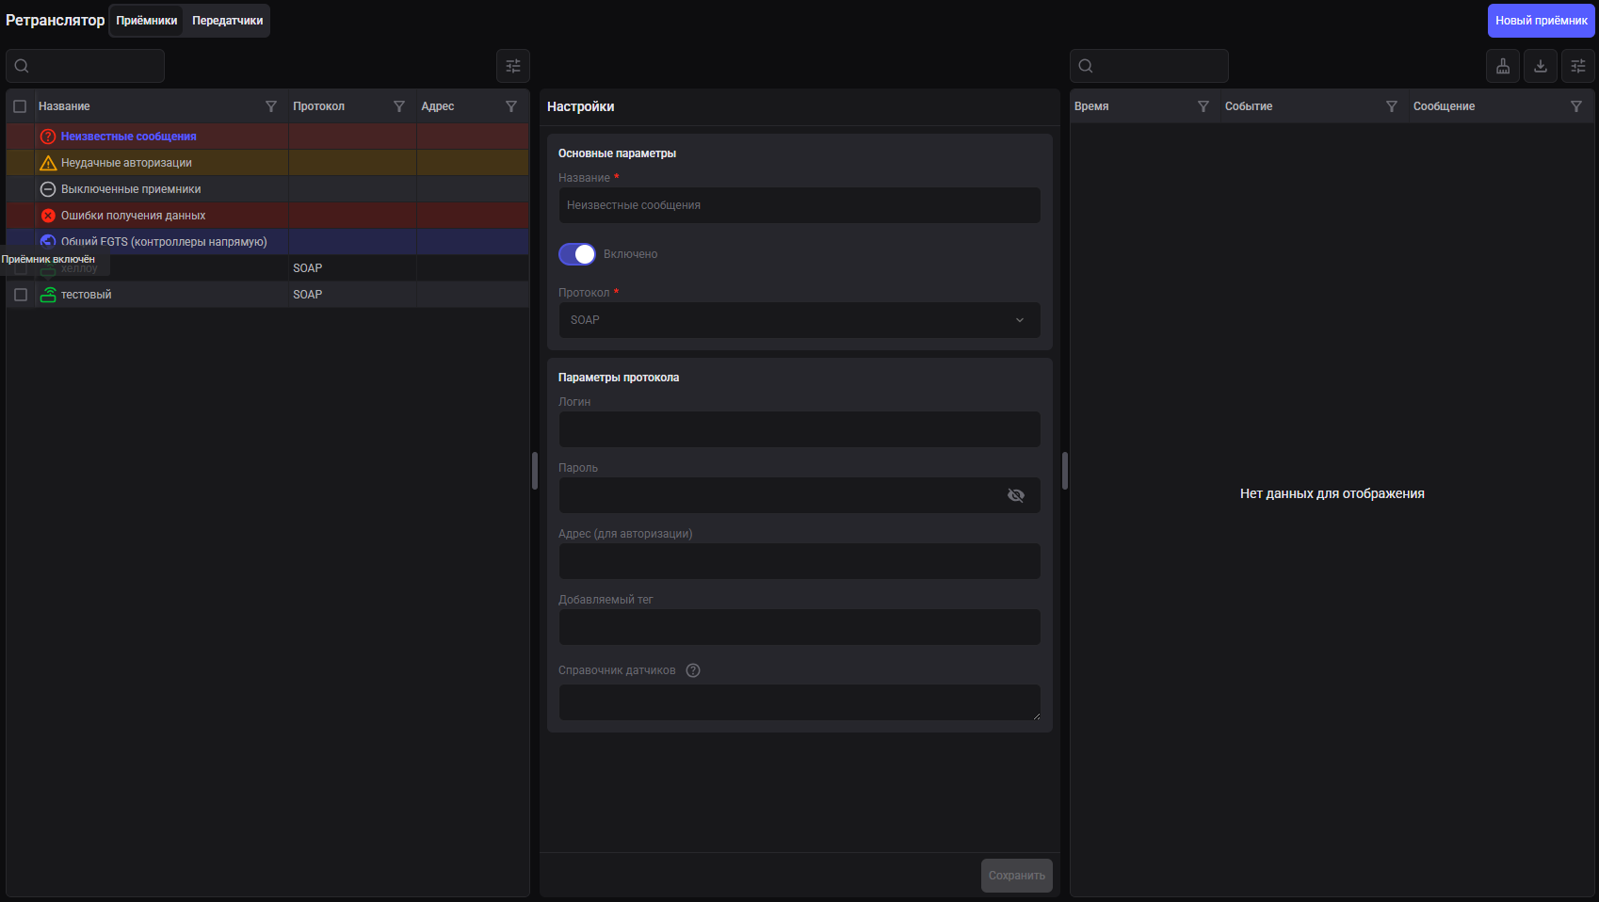Open filter dropdown on the Протокол column
Viewport: 1599px width, 902px height.
click(x=399, y=106)
